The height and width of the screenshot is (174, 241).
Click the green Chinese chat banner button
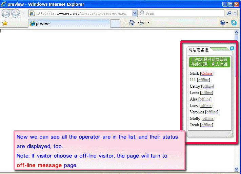point(209,62)
